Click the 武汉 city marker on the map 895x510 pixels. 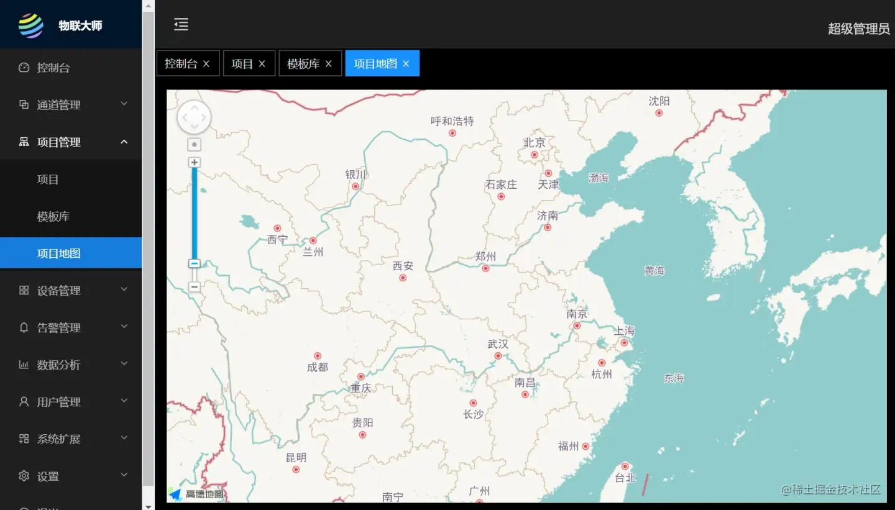click(498, 356)
